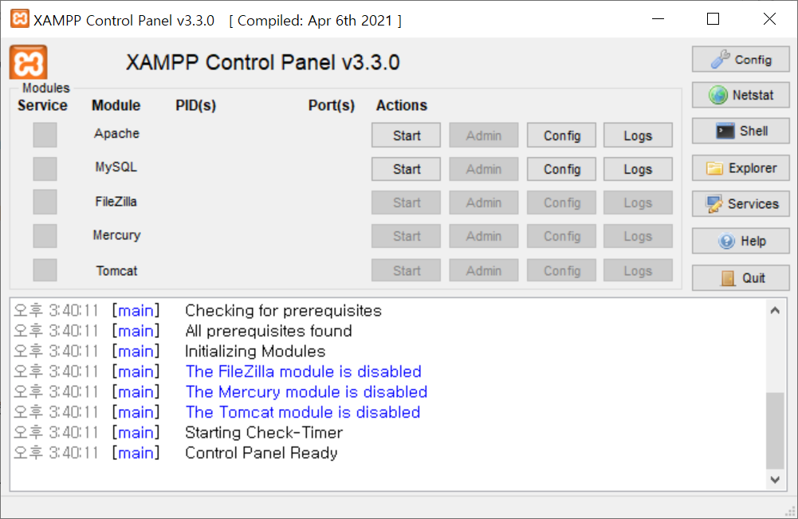Toggle the Tomcat service checkbox

pyautogui.click(x=45, y=269)
